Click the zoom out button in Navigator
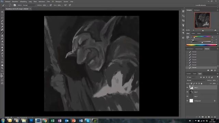This screenshot has height=123, width=219. click(x=193, y=30)
